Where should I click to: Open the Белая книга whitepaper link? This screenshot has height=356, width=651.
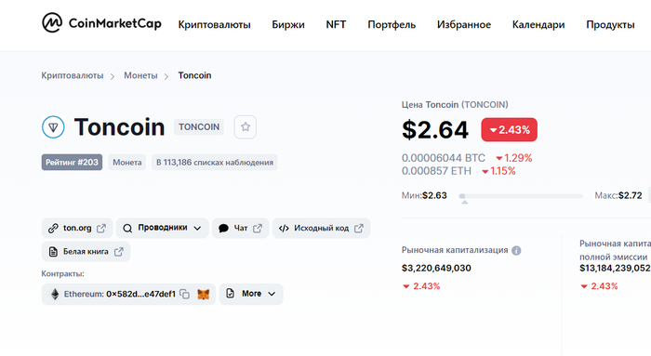coord(86,252)
